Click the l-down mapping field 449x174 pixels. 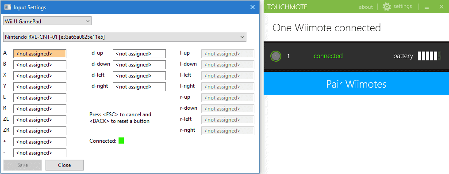228,65
